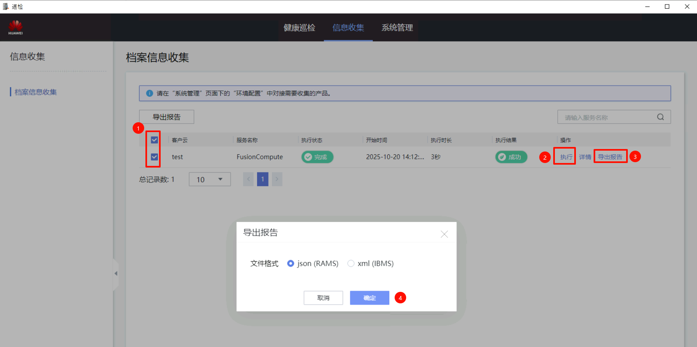
Task: Uncheck the test row checkbox
Action: coord(154,157)
